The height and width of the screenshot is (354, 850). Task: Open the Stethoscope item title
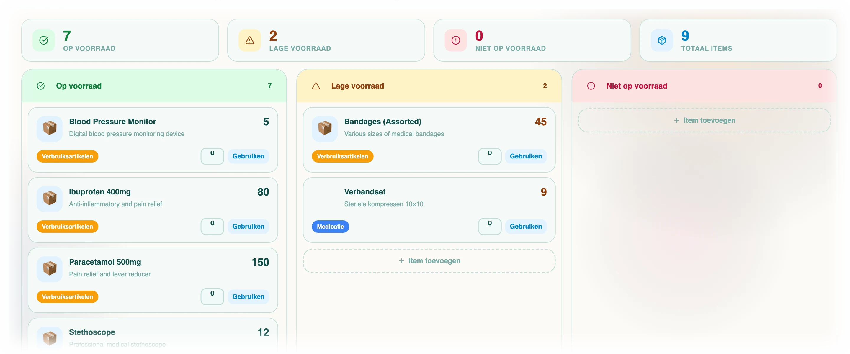click(x=92, y=332)
